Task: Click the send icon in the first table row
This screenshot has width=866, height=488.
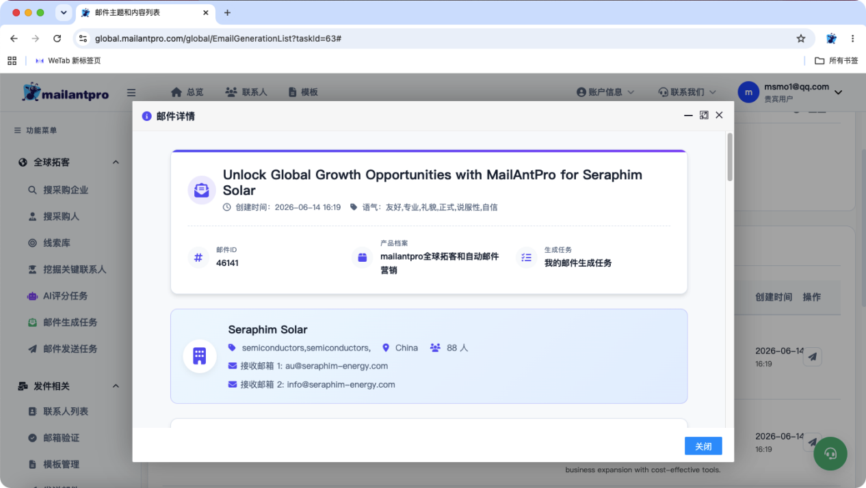Action: coord(812,357)
